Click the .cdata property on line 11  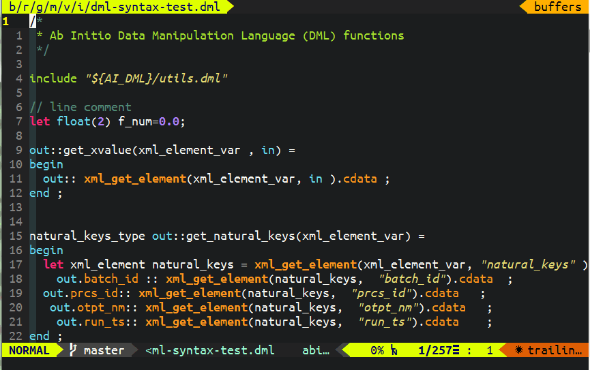[357, 179]
